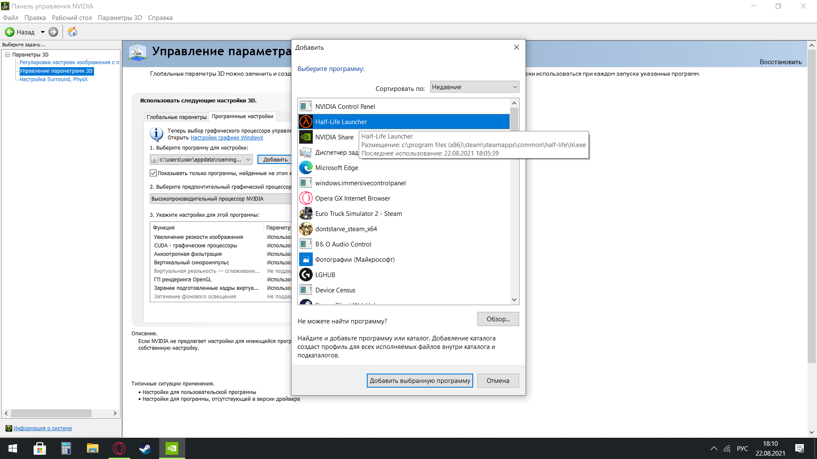Click the Home icon in toolbar

tap(72, 32)
